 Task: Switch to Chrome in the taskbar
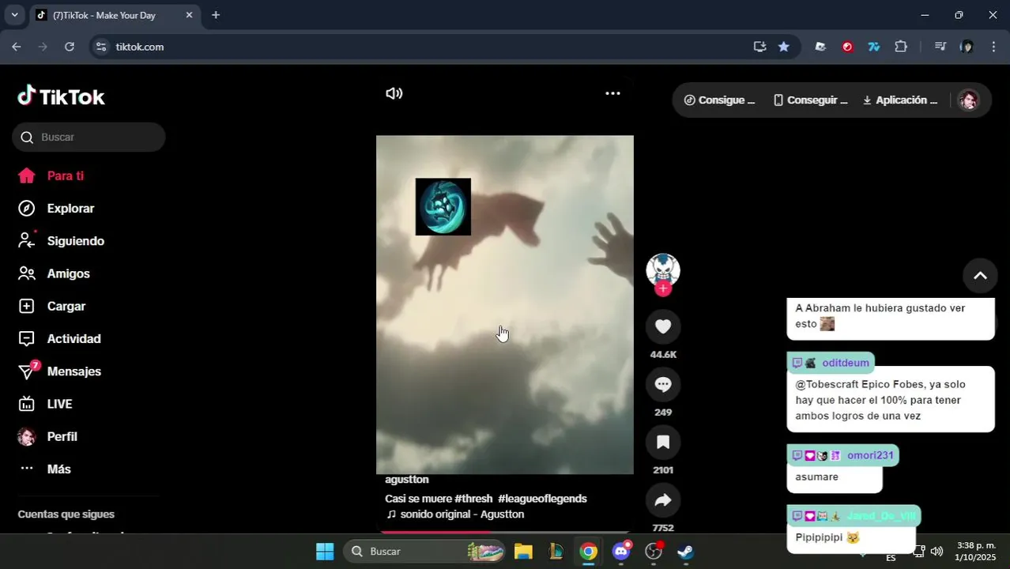(x=589, y=552)
